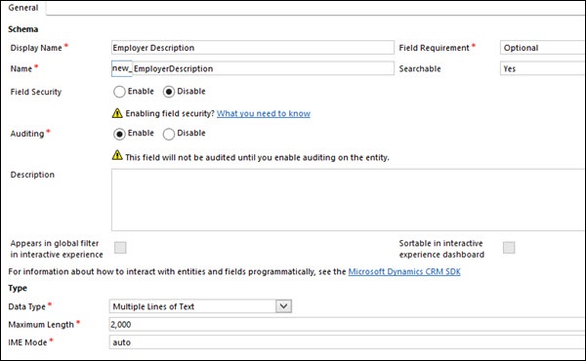Open the Field Requirement Optional dropdown
Image resolution: width=586 pixels, height=361 pixels.
pos(543,48)
